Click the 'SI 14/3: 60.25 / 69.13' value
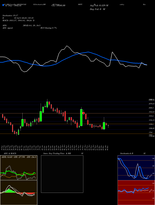The image size is (155, 205). pos(24,18)
